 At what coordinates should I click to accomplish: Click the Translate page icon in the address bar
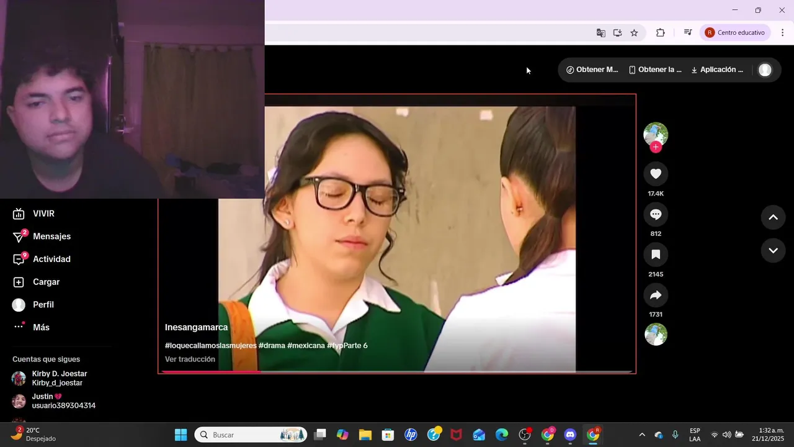click(600, 33)
